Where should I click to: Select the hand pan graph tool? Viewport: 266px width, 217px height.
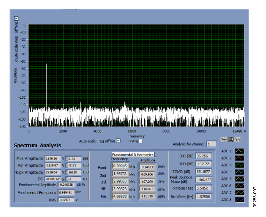(x=238, y=139)
